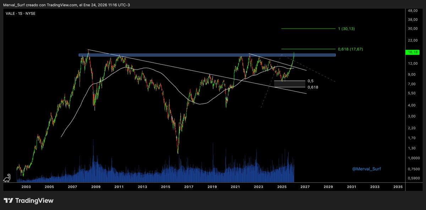Click the 2035 label on time axis
The image size is (426, 210).
[x=398, y=187]
